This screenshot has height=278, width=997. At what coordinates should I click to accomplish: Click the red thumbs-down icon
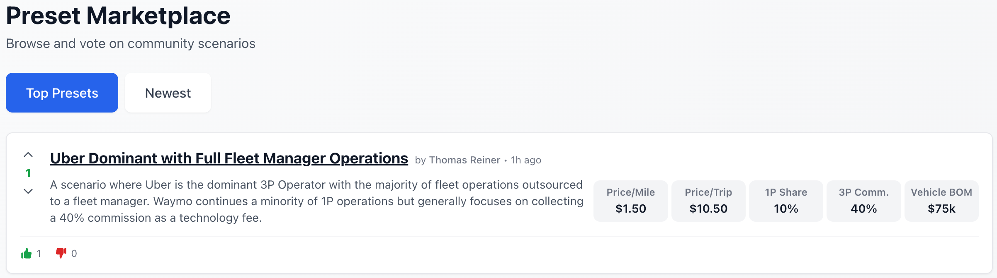pos(61,253)
